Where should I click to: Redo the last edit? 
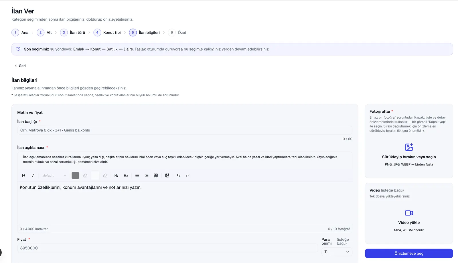click(188, 176)
